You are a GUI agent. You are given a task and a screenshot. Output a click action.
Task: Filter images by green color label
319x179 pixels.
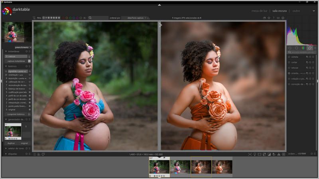70,18
